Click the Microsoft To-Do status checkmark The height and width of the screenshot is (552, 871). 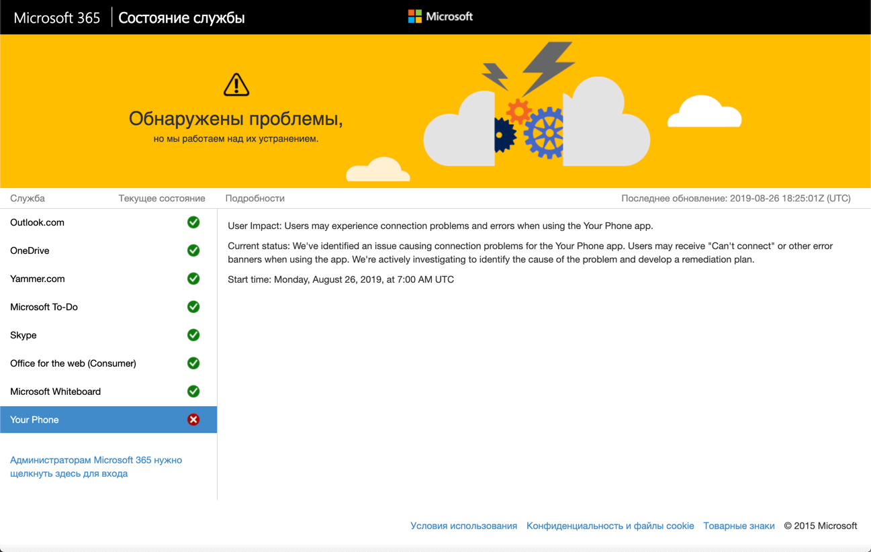click(193, 307)
